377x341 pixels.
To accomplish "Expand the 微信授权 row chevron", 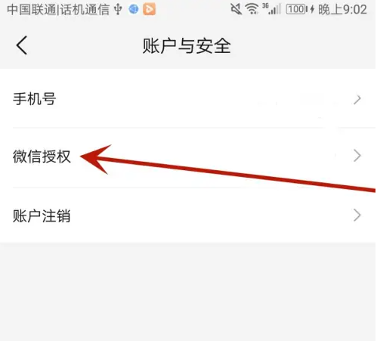I will (x=357, y=156).
